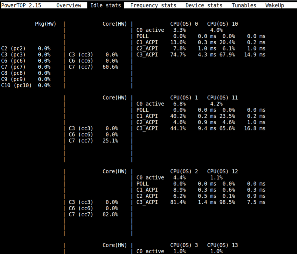This screenshot has height=254, width=297.
Task: Switch to the Overview tab
Action: (x=69, y=5)
